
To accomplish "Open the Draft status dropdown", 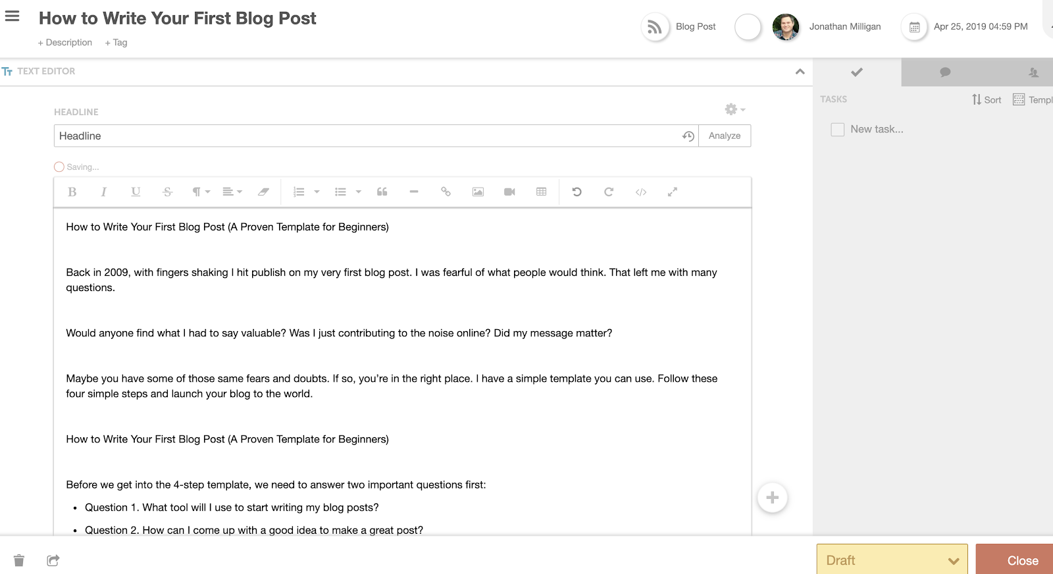I will click(x=892, y=560).
